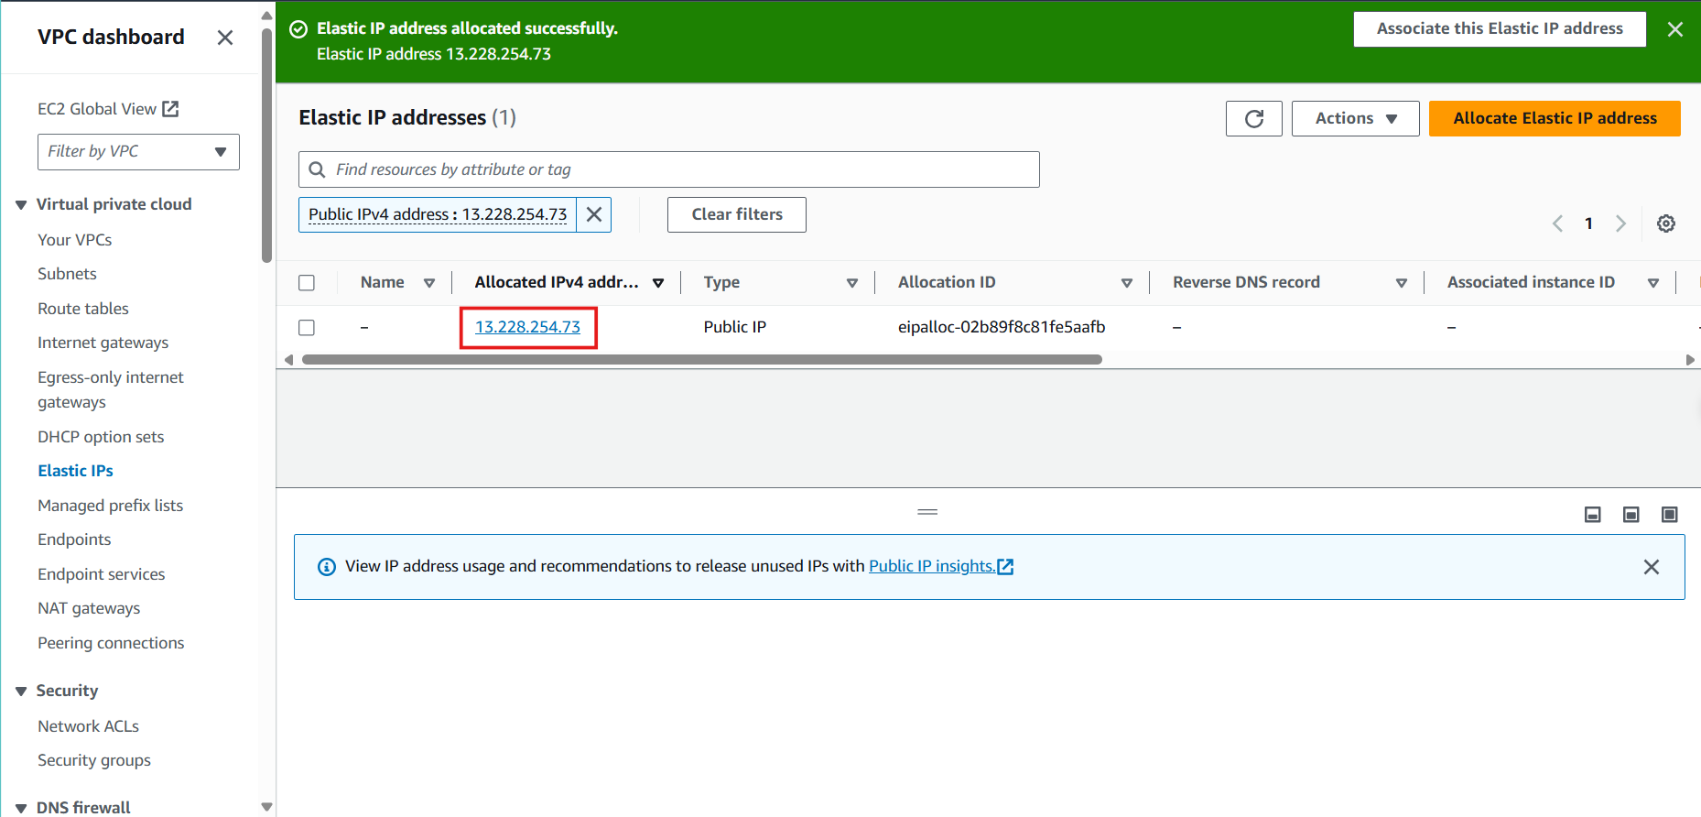Open table preferences gear icon

click(x=1666, y=223)
